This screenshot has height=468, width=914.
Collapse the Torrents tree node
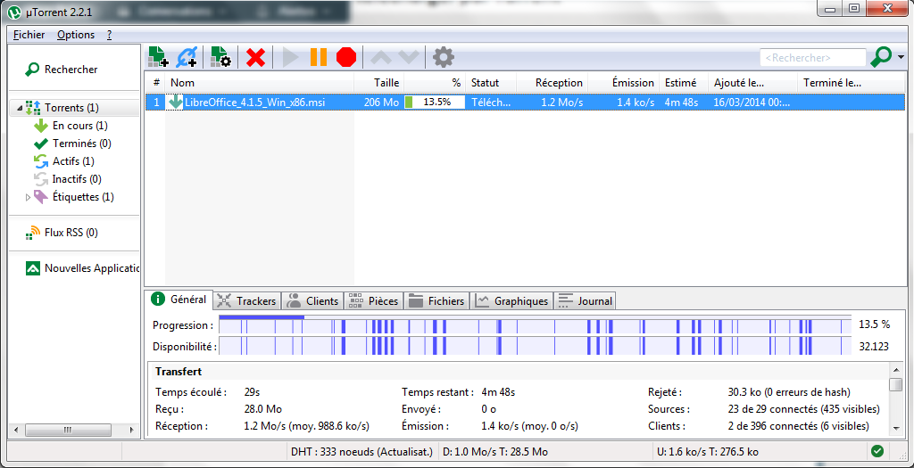(x=20, y=108)
